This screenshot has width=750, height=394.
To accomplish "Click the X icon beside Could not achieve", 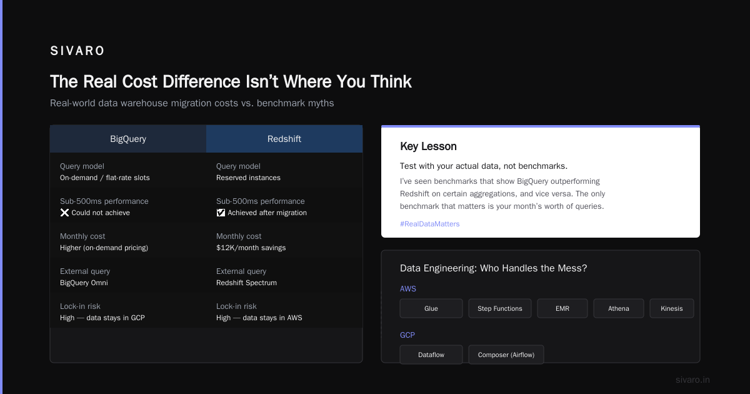I will tap(64, 213).
